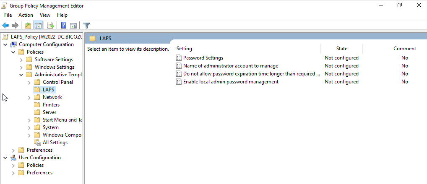Toggle the Show/Hide Console Tree icon
This screenshot has height=184, width=427.
[38, 26]
